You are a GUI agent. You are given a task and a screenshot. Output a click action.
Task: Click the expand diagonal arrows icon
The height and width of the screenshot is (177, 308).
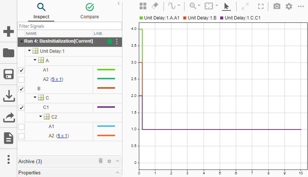pyautogui.click(x=245, y=6)
